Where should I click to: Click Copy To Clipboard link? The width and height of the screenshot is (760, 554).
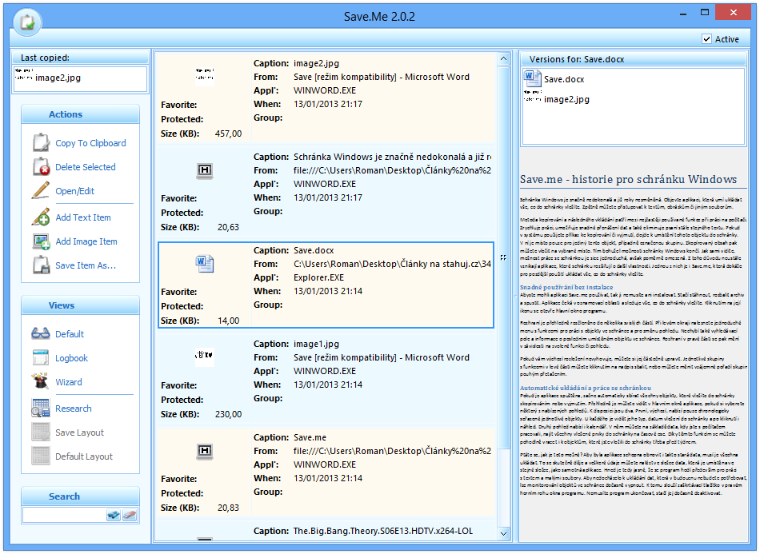[x=90, y=143]
